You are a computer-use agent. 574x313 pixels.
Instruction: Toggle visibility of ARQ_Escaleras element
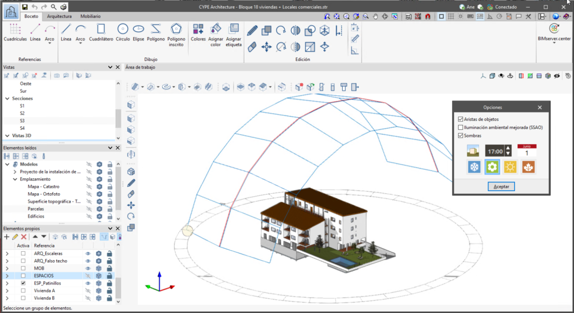[x=87, y=253]
